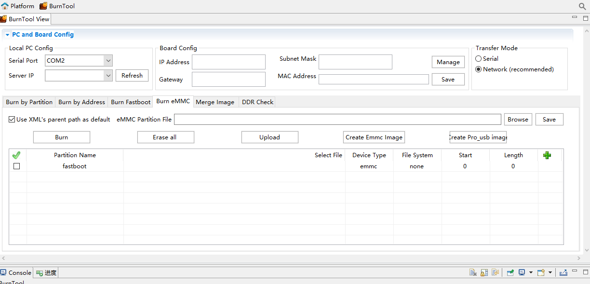Select the Serial transfer mode
Viewport: 590px width, 284px height.
(479, 59)
